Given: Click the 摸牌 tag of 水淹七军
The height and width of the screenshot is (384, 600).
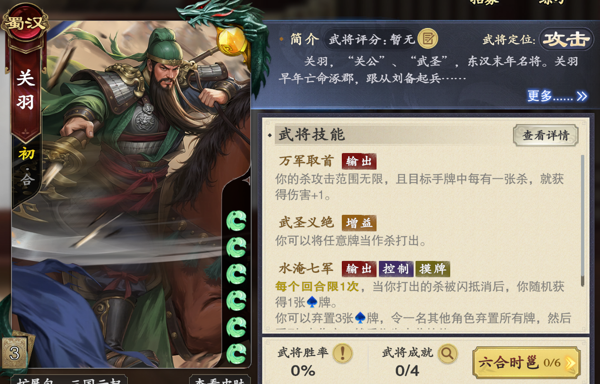Looking at the screenshot, I should click(433, 269).
